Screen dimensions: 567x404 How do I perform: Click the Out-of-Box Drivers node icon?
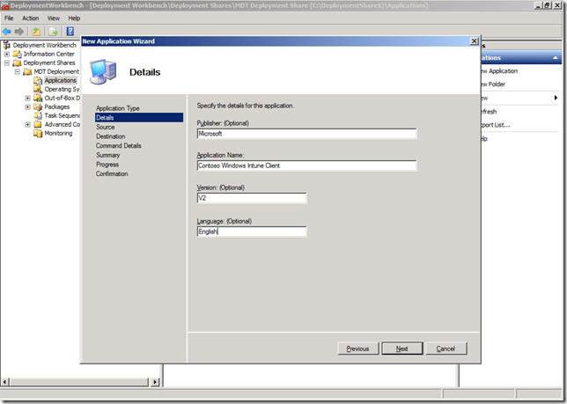point(38,98)
